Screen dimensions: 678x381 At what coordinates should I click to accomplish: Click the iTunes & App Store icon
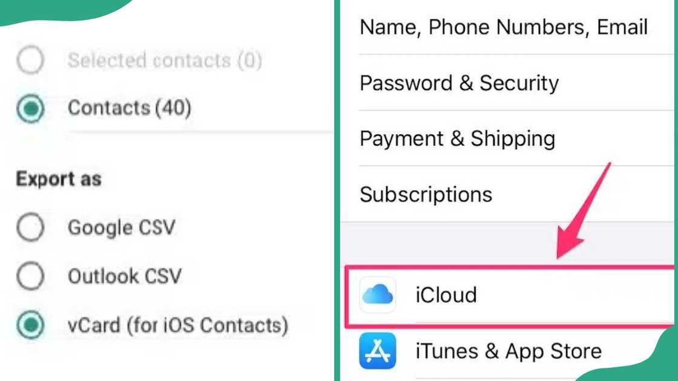click(x=378, y=351)
